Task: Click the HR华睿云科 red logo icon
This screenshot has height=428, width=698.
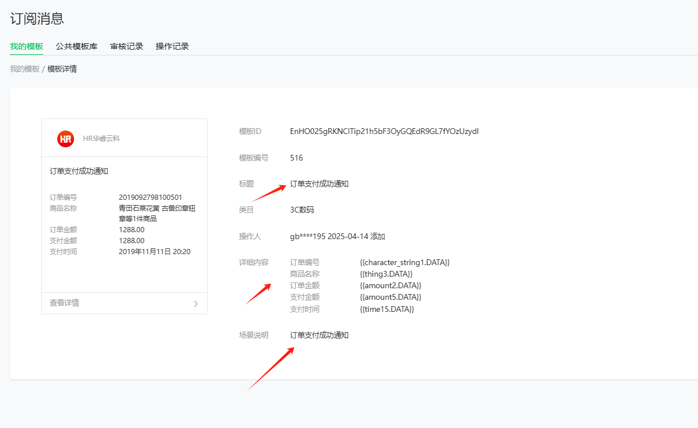Action: point(65,139)
